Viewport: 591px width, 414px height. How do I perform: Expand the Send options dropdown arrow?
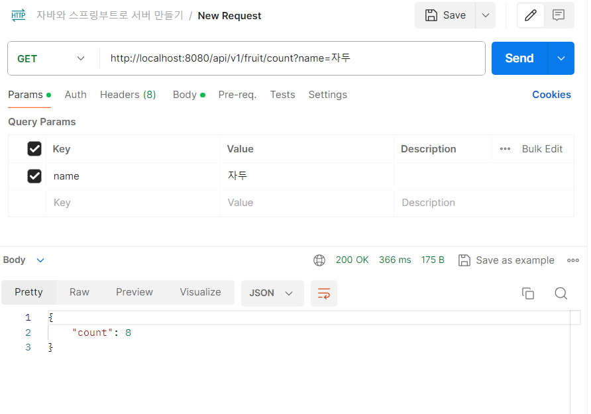[x=561, y=58]
